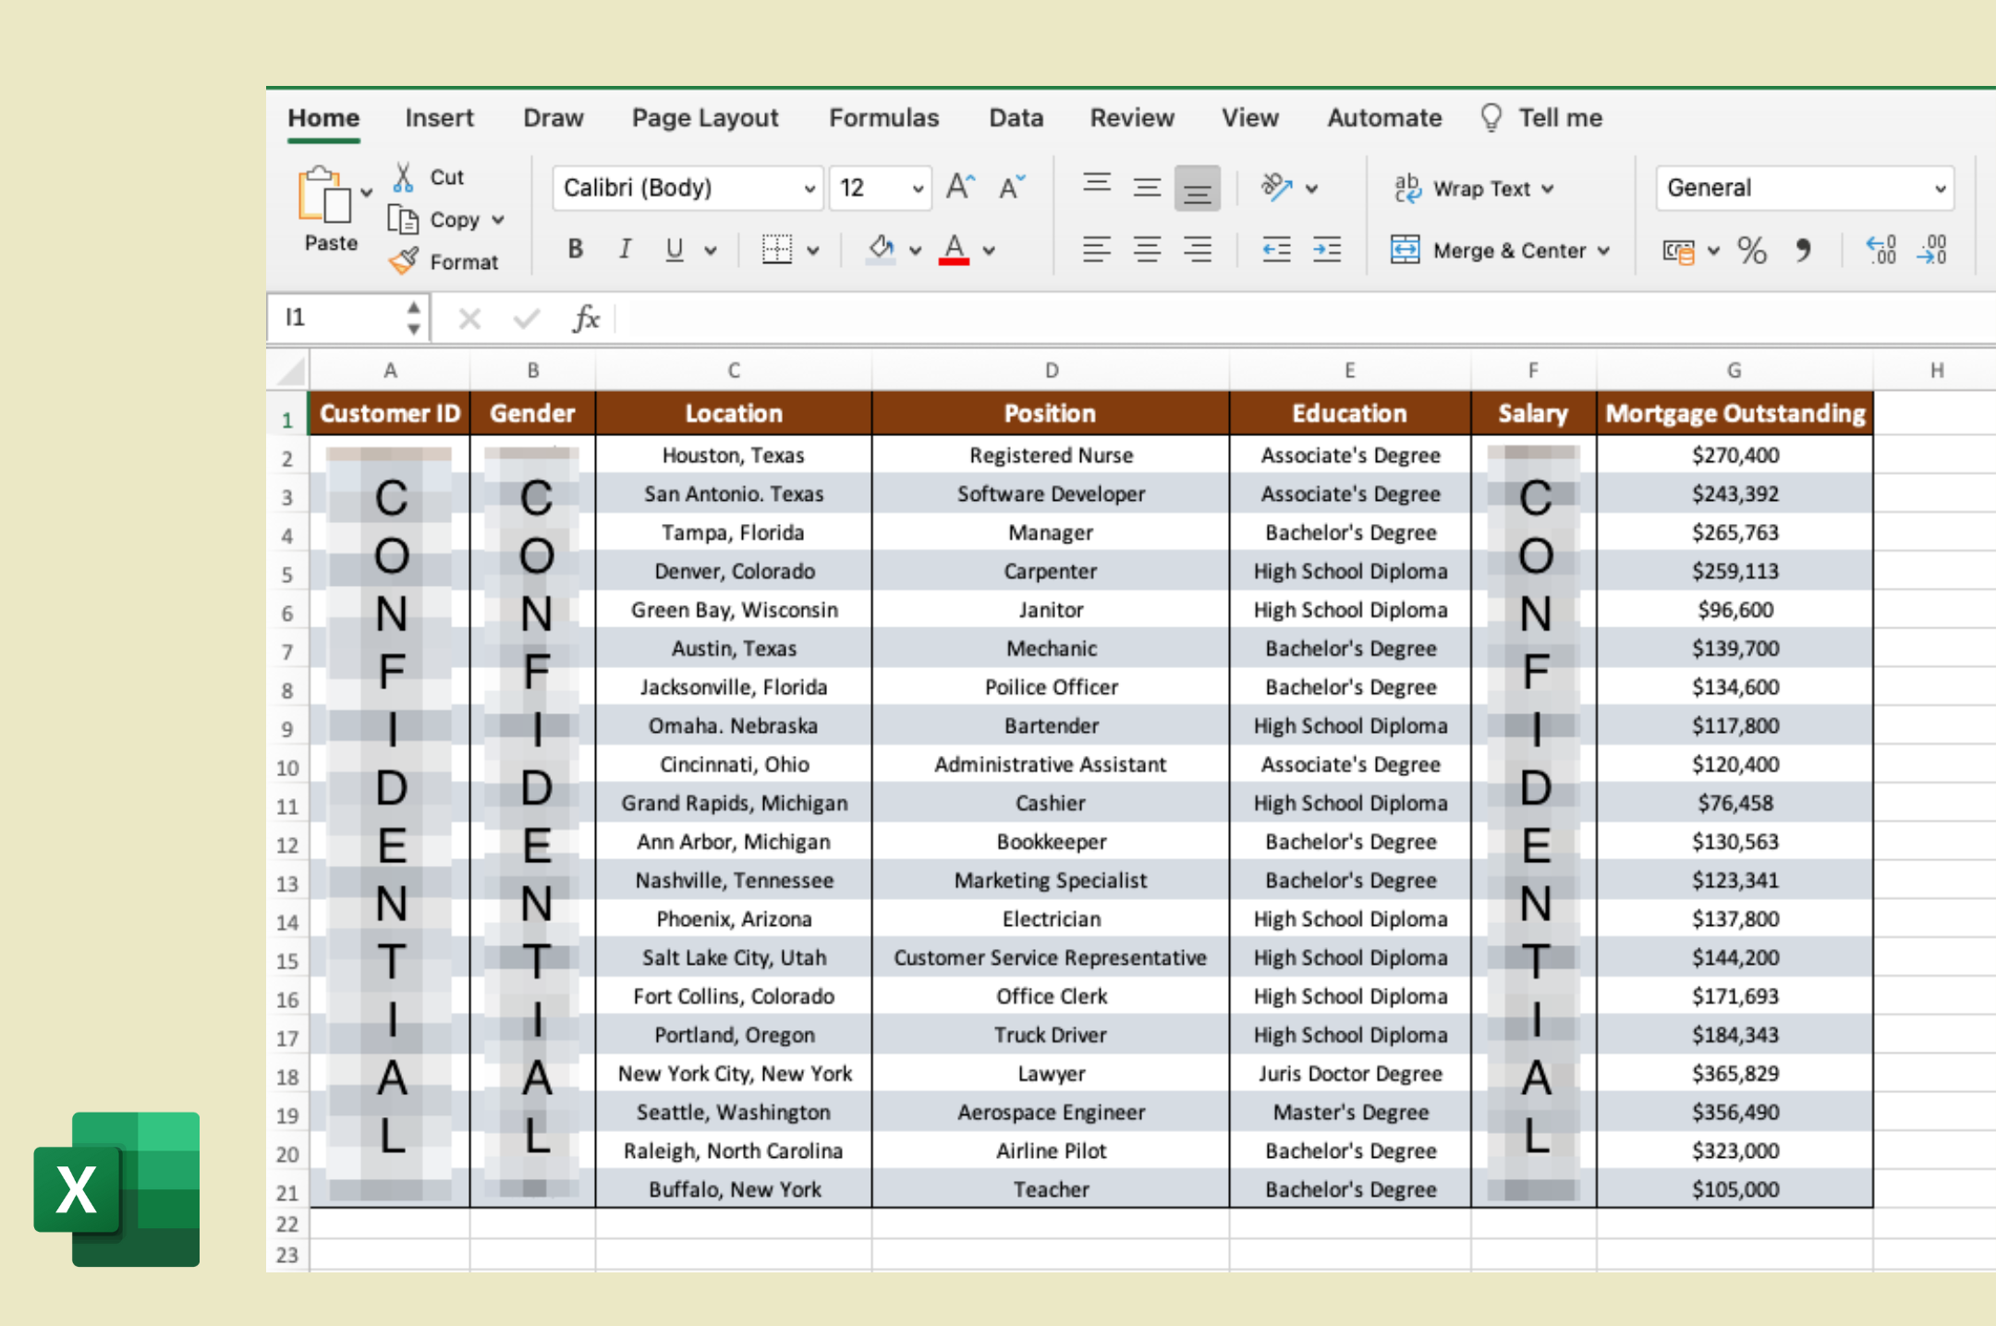Toggle bottom vertical alignment
Image resolution: width=1996 pixels, height=1326 pixels.
coord(1197,189)
